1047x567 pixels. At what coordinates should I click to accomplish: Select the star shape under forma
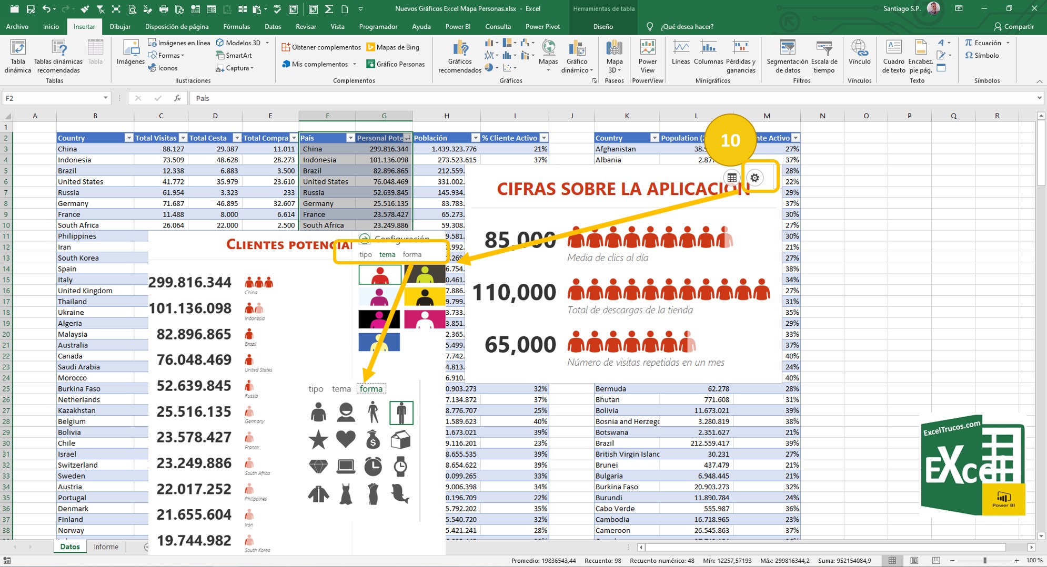pyautogui.click(x=318, y=439)
